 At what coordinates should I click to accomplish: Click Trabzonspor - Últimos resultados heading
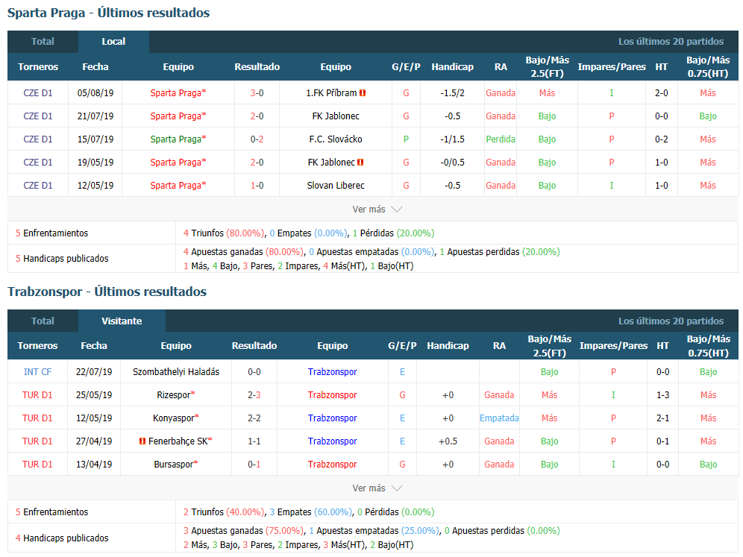pyautogui.click(x=107, y=292)
